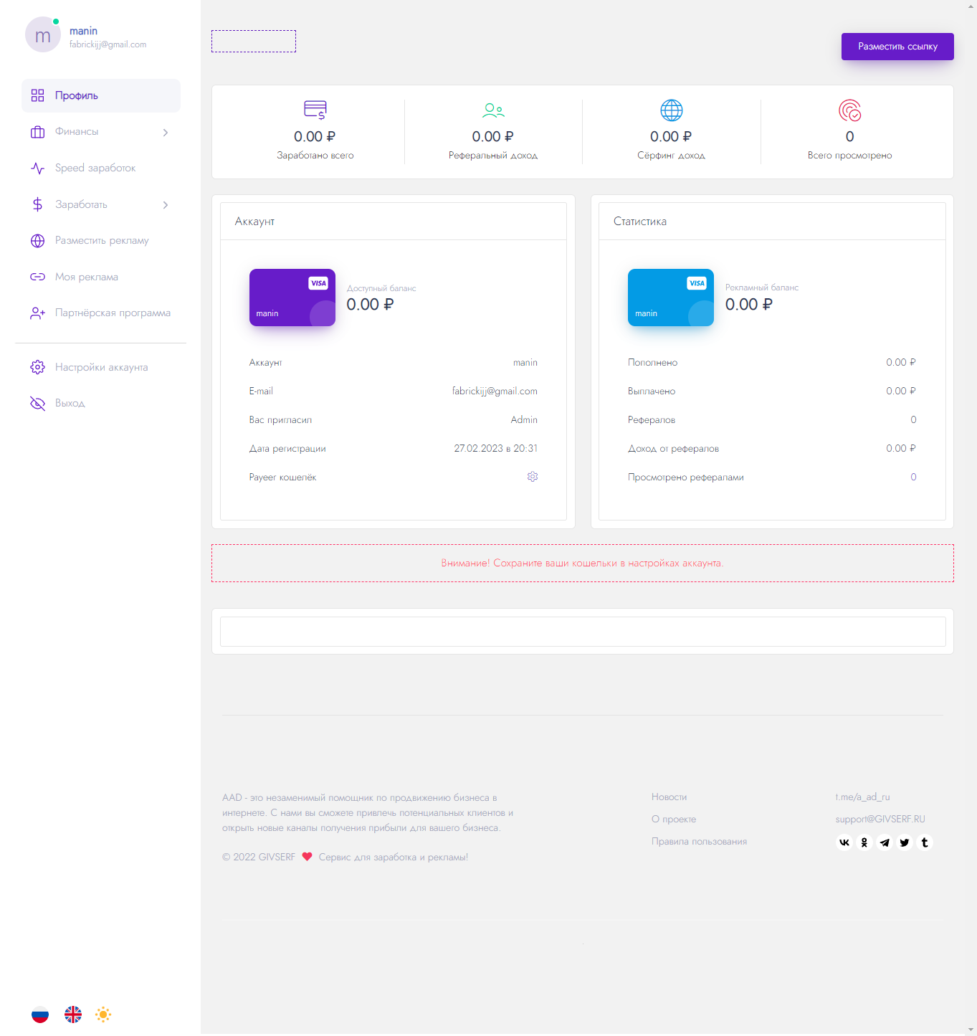This screenshot has width=977, height=1036.
Task: Open the Odnoklassniki social link
Action: [x=864, y=842]
